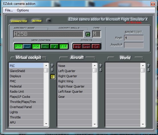The height and width of the screenshot is (135, 158).
Task: Toggle the POV view control button
Action: [x=36, y=46]
